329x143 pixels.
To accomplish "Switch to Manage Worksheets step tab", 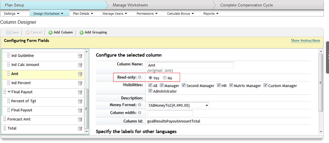I will [x=130, y=5].
